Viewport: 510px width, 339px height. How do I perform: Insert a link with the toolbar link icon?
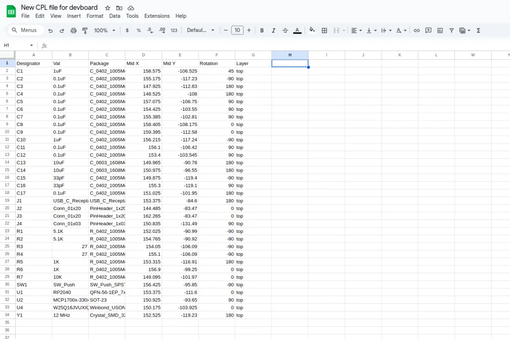point(417,31)
